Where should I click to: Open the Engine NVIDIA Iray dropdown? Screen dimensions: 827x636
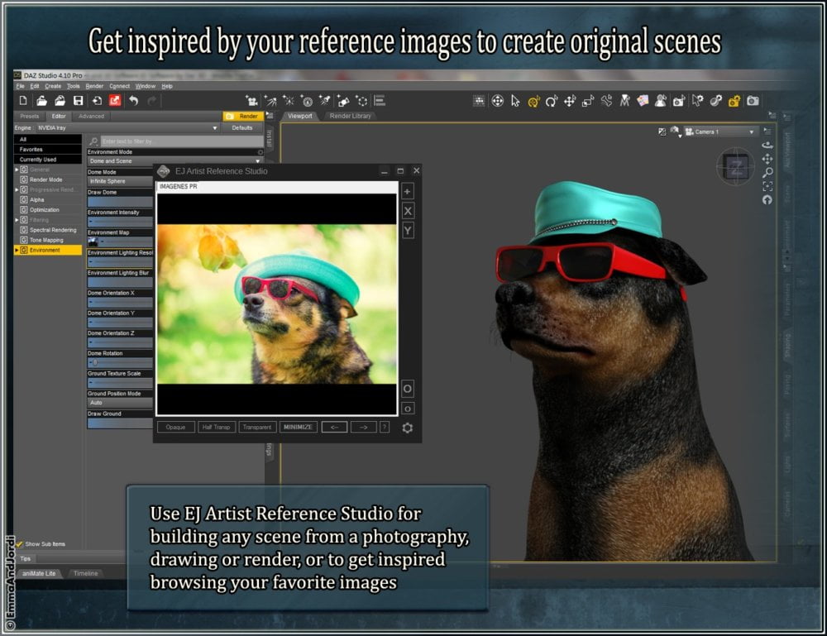[127, 127]
